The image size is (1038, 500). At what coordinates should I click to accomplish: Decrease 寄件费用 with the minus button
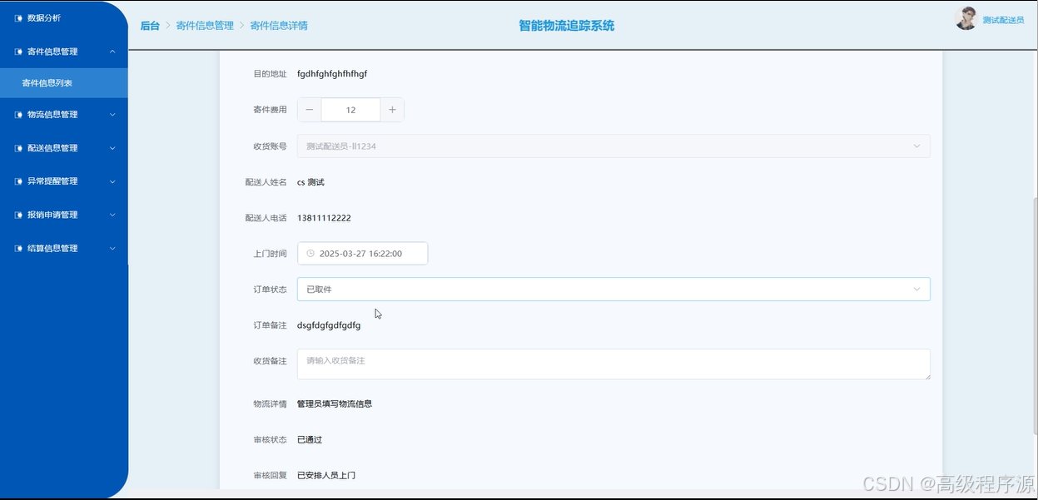(310, 110)
